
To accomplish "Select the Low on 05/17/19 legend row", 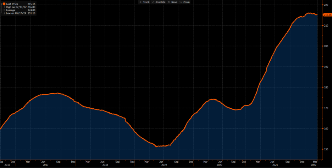I will 19,13.
